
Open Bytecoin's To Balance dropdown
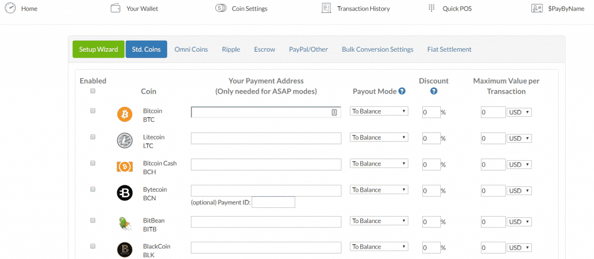click(379, 190)
